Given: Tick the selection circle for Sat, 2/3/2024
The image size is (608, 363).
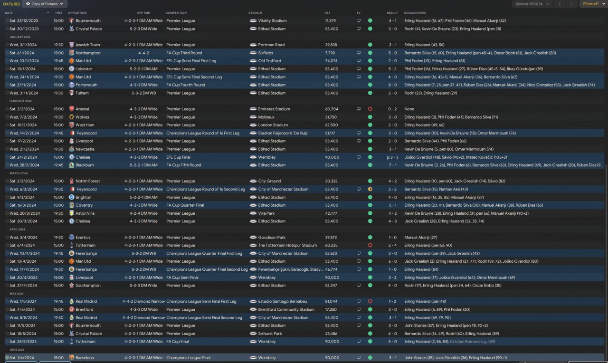Looking at the screenshot, I should click(x=7, y=181).
